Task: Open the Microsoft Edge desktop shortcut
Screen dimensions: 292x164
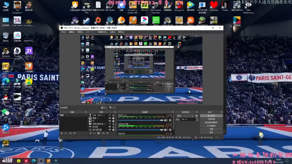Action: [6, 84]
